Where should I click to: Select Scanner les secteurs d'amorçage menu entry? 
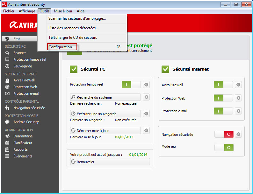[82, 18]
